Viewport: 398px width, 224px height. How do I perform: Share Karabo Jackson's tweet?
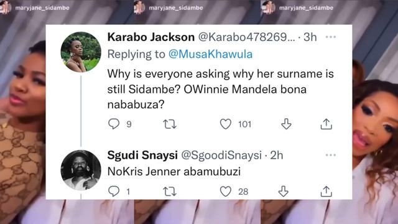pyautogui.click(x=326, y=124)
